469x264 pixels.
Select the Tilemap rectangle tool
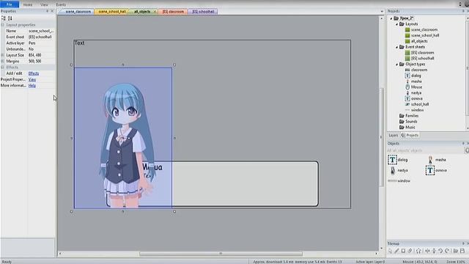coord(403,251)
